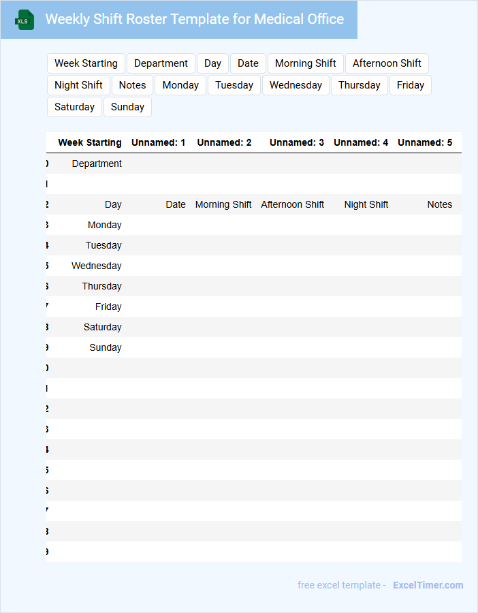
Task: Click the Saturday row cell in table
Action: (102, 327)
